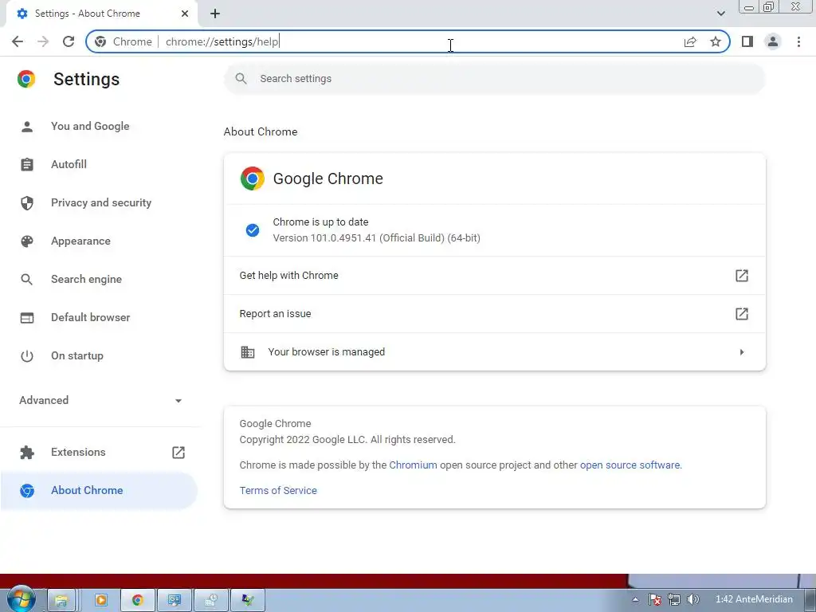Click the Version 101.0.4951.41 text
The width and height of the screenshot is (816, 612).
click(376, 237)
